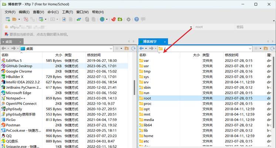Open the 编辑(E) menu
This screenshot has height=148, width=276.
[24, 12]
